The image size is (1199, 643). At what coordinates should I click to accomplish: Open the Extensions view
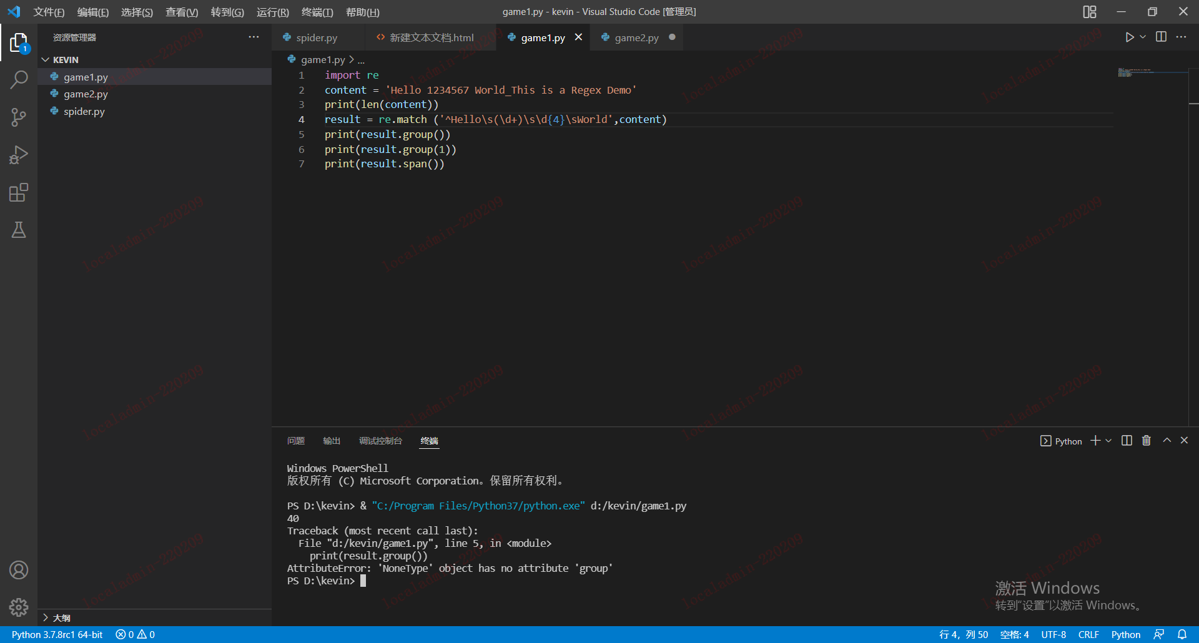[x=19, y=192]
